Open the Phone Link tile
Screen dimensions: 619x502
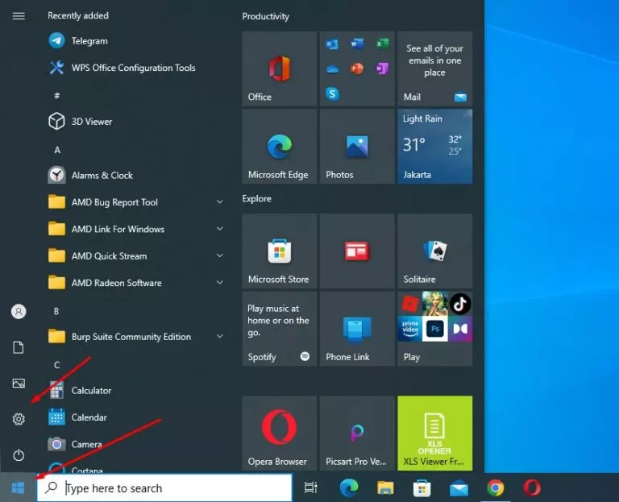[x=357, y=329]
